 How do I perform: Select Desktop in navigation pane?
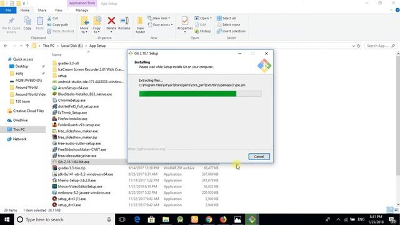pos(22,66)
